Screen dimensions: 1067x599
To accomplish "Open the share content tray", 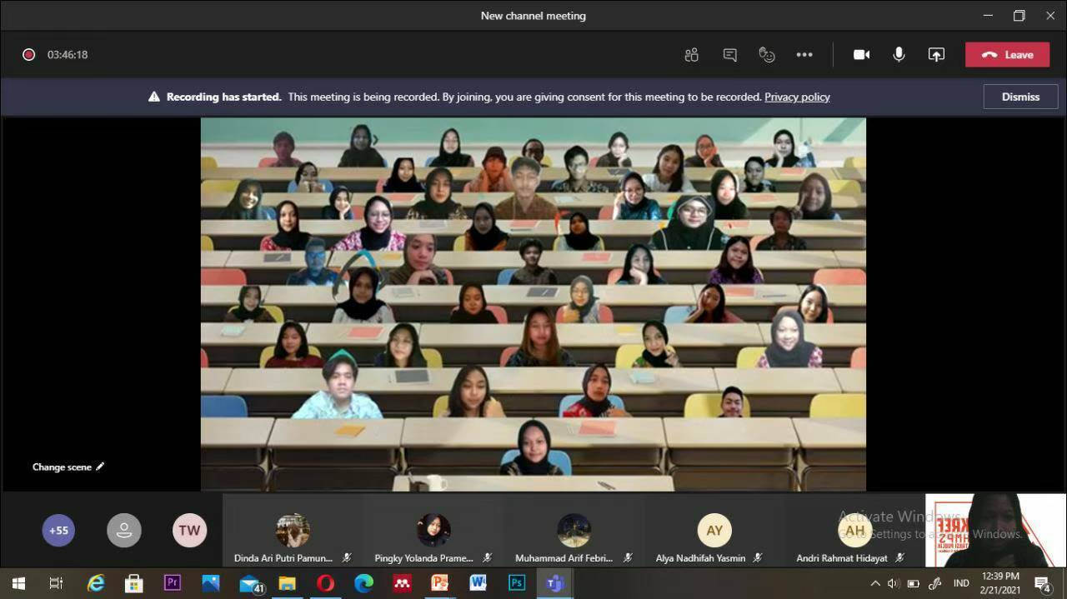I will pyautogui.click(x=936, y=55).
